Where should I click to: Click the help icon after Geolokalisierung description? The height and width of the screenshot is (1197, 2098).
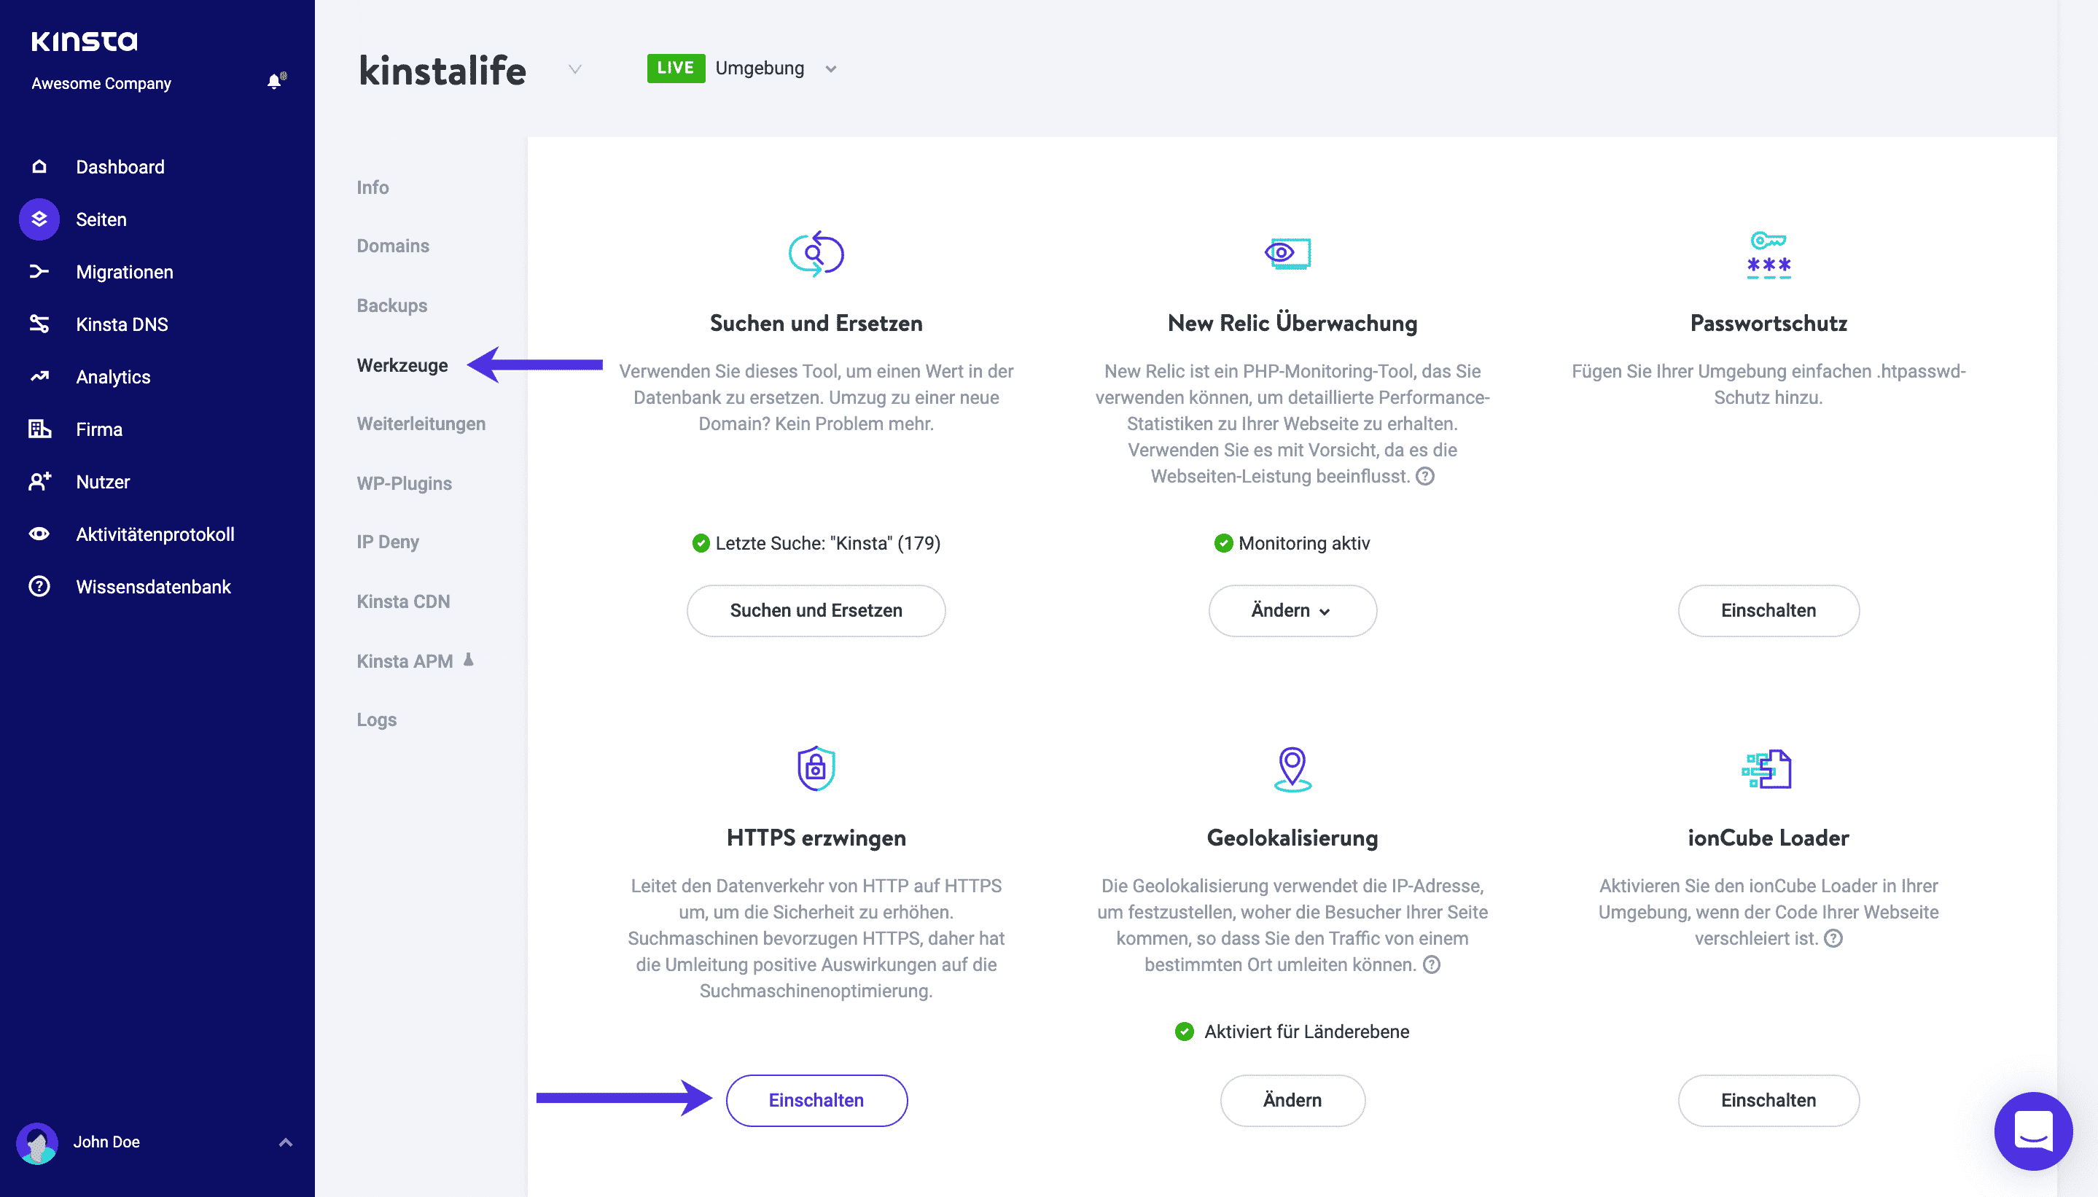(1431, 964)
